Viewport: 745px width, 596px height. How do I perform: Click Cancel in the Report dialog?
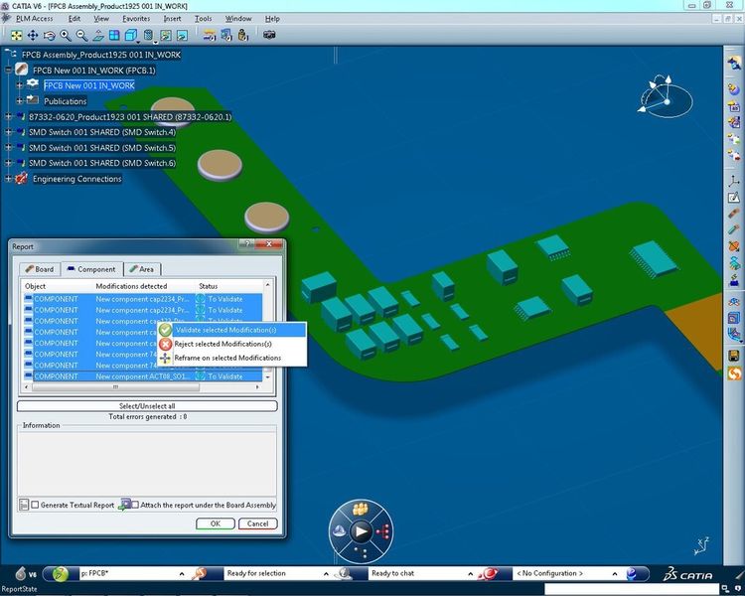click(257, 523)
